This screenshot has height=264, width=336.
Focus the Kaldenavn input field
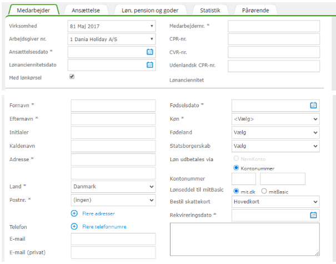(x=113, y=146)
